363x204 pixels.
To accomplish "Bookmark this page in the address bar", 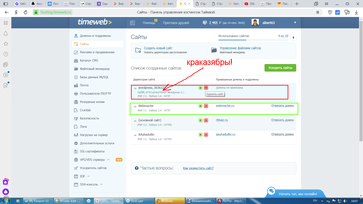I will point(318,12).
